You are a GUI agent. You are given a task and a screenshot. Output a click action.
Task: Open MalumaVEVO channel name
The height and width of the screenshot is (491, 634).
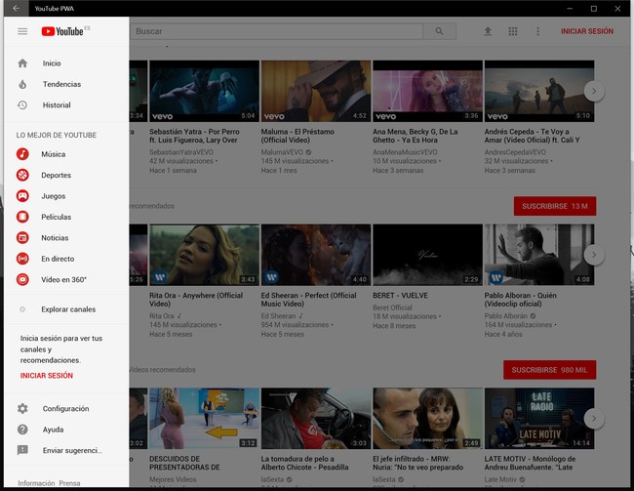click(x=282, y=152)
